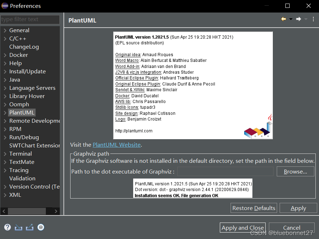Viewport: 319px width, 239px height.
Task: Click the right scroll arrow below the sidebar
Action: pos(57,211)
